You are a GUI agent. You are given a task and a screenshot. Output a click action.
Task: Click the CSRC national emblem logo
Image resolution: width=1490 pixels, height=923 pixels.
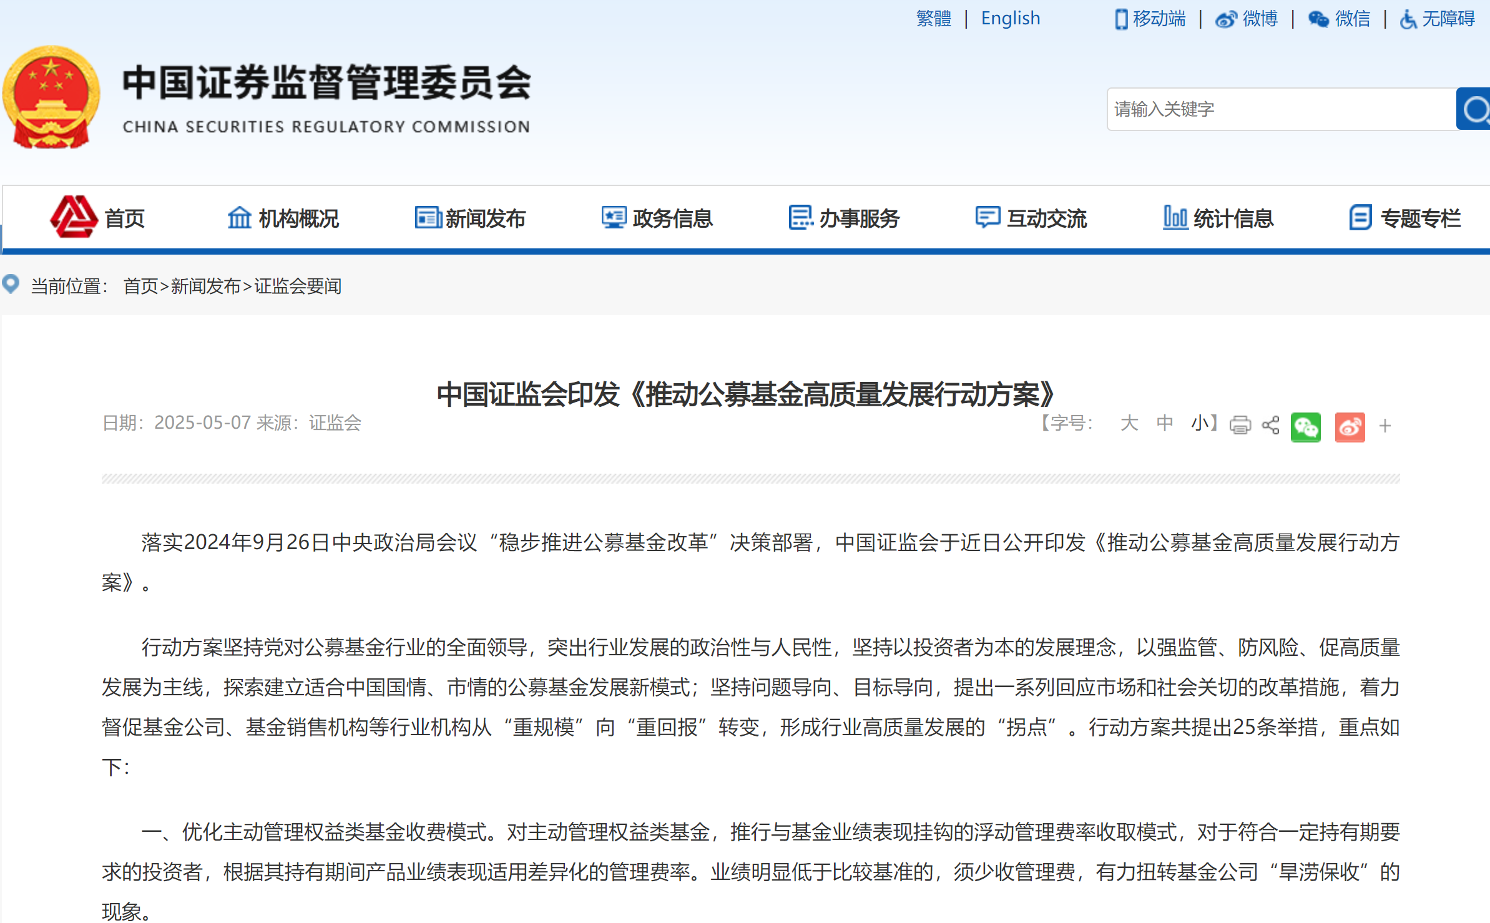point(51,97)
